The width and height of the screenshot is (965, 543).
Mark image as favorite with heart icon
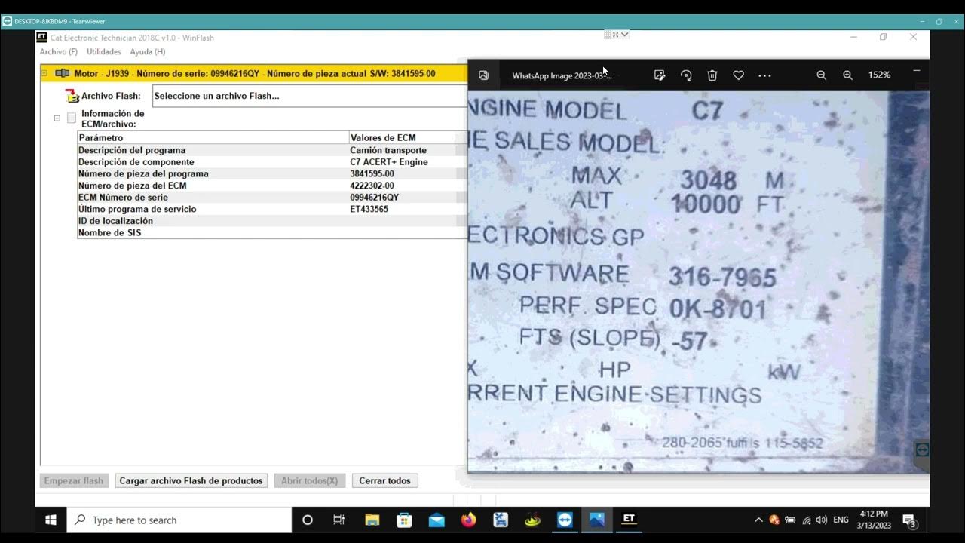point(739,75)
